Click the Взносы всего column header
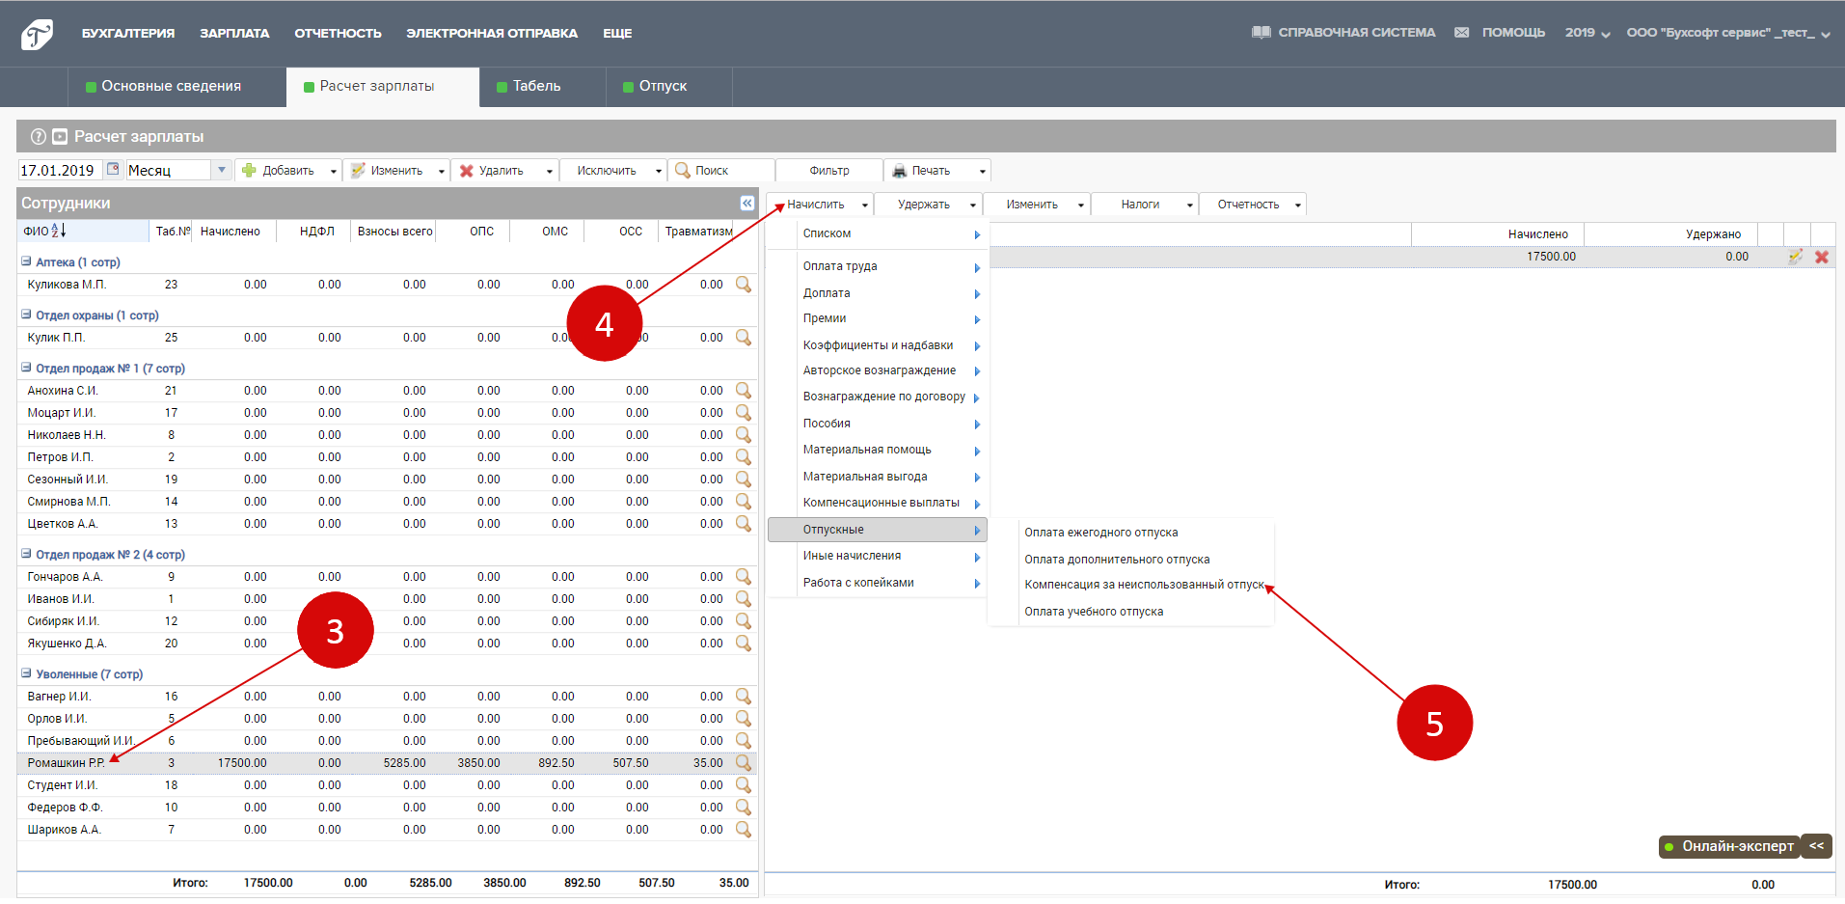This screenshot has width=1845, height=904. pyautogui.click(x=394, y=232)
